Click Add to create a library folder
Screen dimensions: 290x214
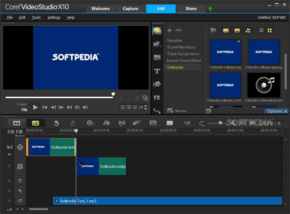pos(175,30)
